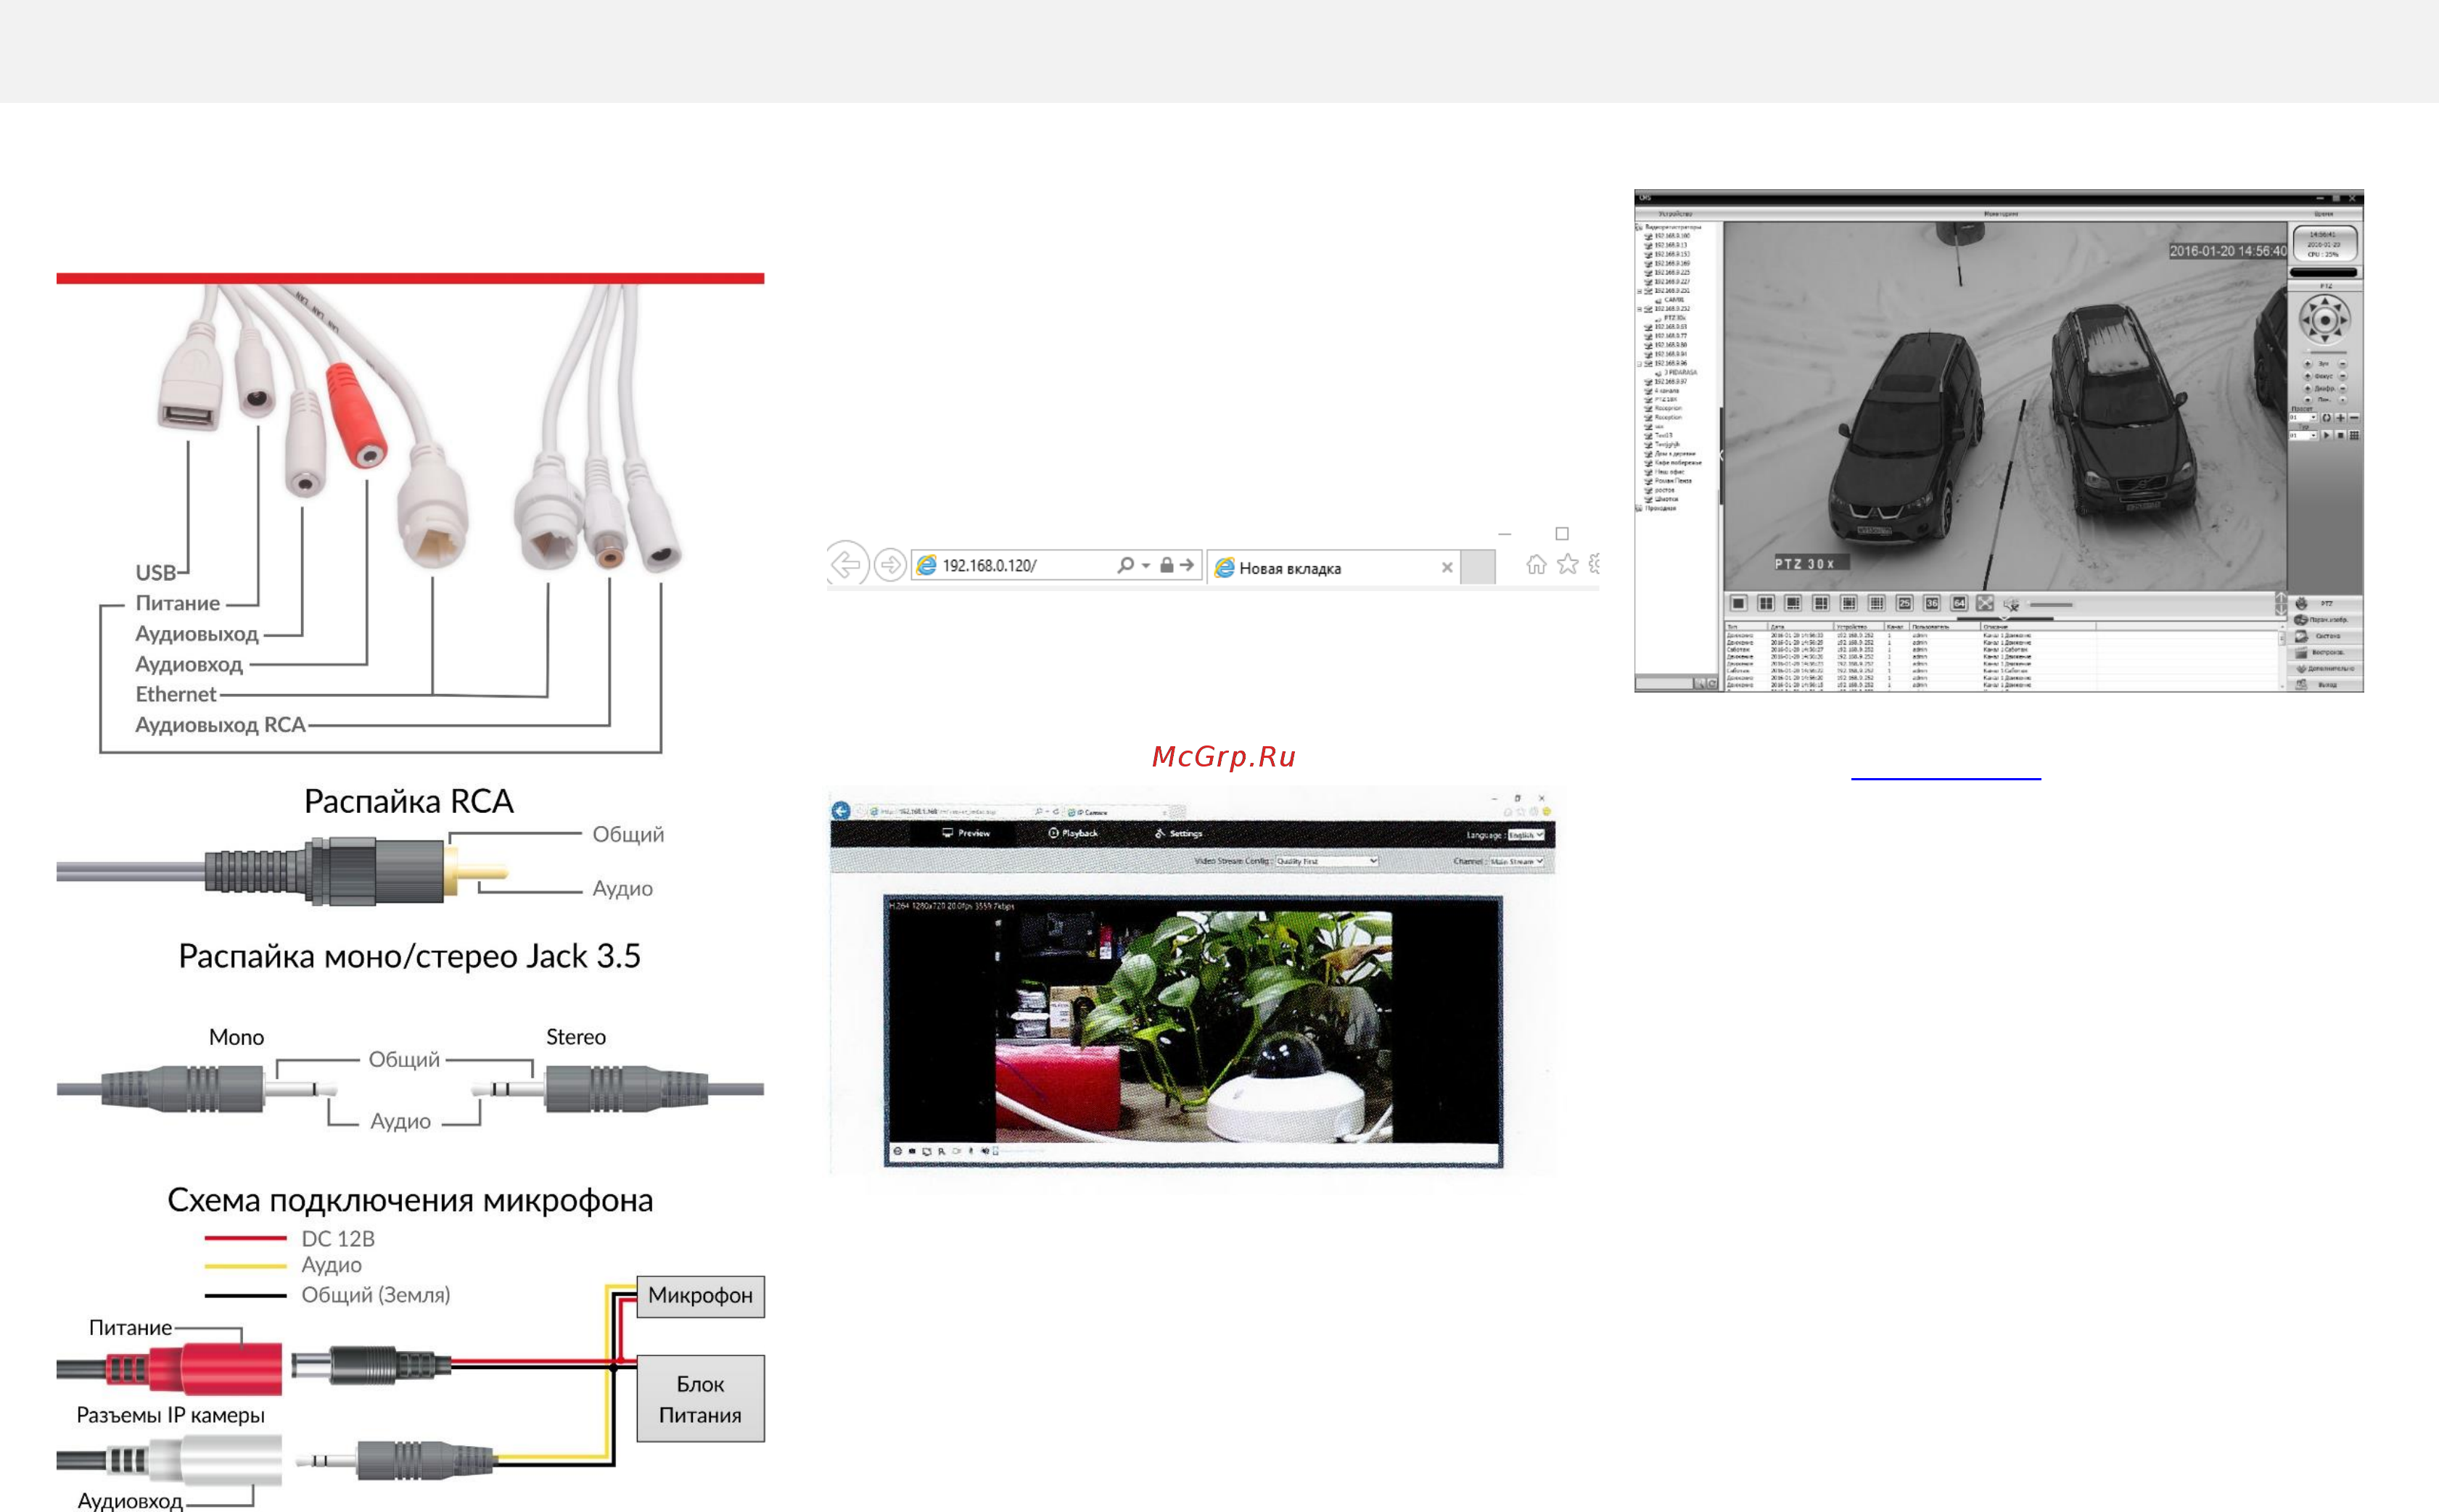Viewport: 2439px width, 1512px height.
Task: Adjust the CMS volume slider
Action: [x=2051, y=605]
